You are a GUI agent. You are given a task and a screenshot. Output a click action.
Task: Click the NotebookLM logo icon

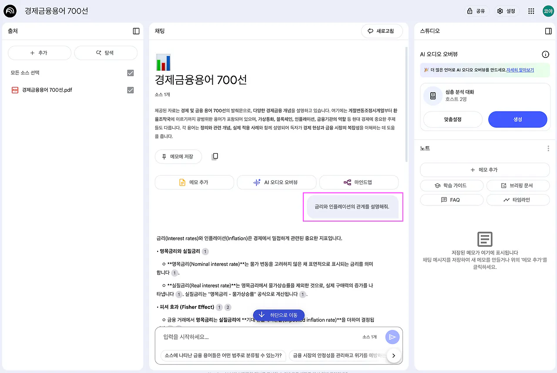(x=10, y=11)
